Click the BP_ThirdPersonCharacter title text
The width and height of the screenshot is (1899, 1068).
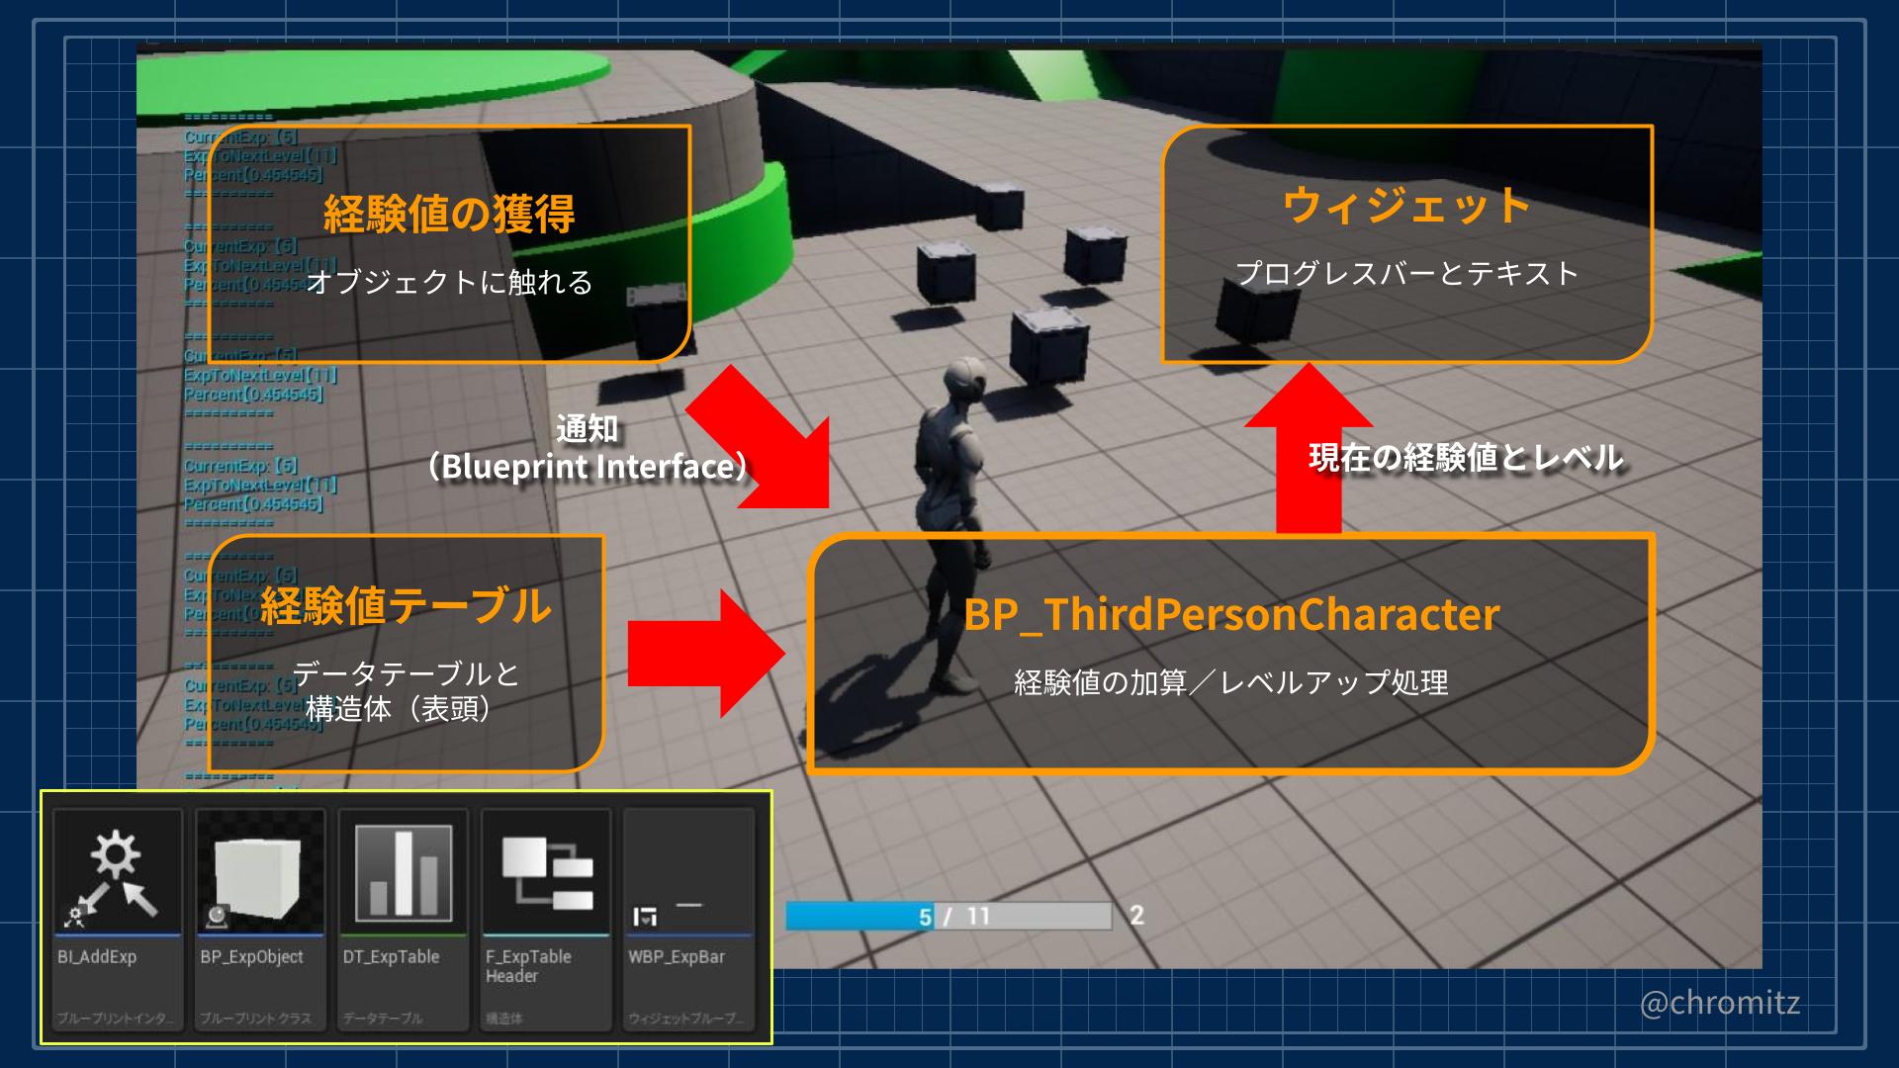[1231, 614]
